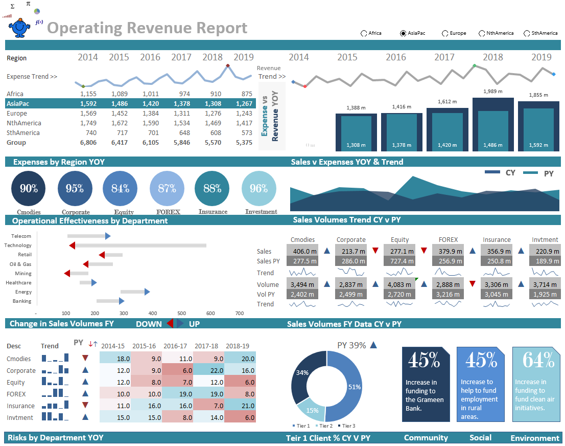This screenshot has height=446, width=565.
Task: Select the Expense vs Revenue YOY tab
Action: click(x=271, y=115)
